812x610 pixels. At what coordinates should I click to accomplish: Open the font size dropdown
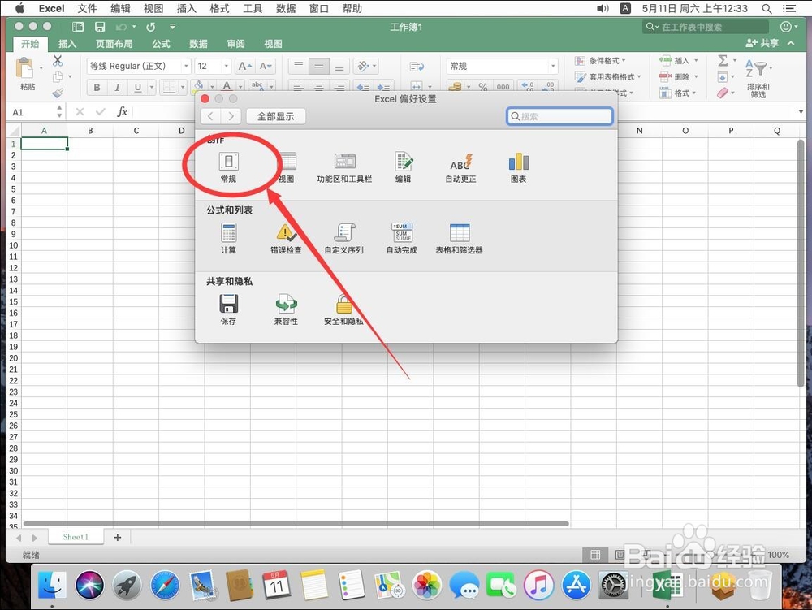tap(226, 67)
